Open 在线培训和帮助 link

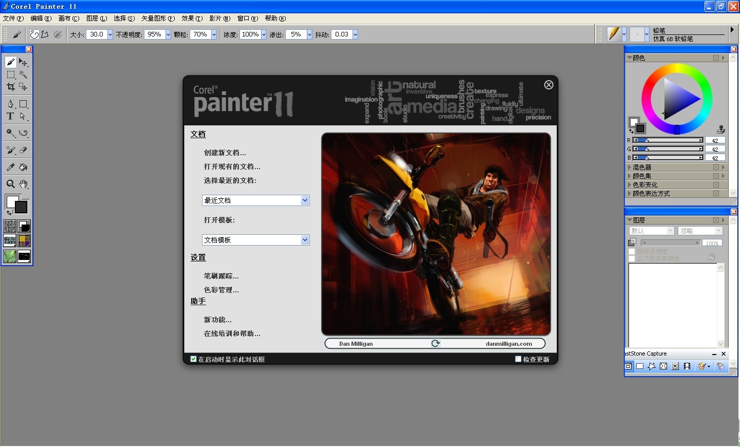click(232, 333)
